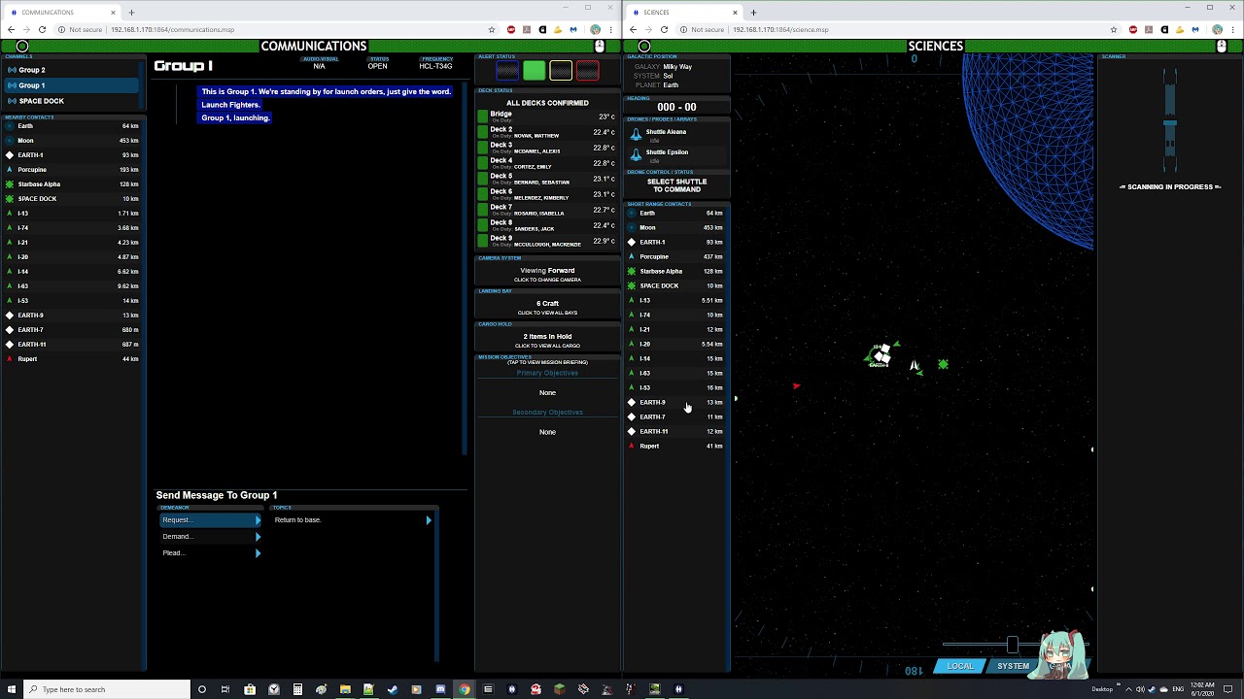Click taskbar search box
Viewport: 1244px width, 699px height.
pos(107,689)
